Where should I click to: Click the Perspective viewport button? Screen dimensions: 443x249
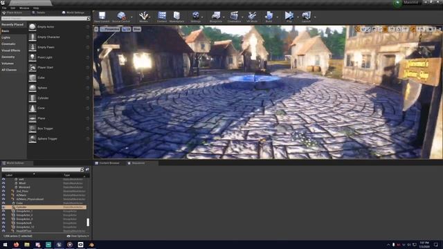110,29
